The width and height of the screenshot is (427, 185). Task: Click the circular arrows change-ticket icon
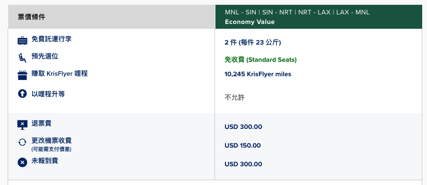click(23, 142)
